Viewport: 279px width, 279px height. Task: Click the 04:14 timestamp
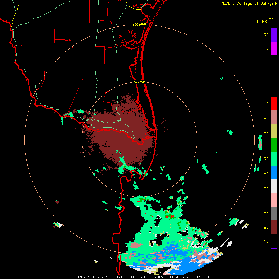(202, 277)
